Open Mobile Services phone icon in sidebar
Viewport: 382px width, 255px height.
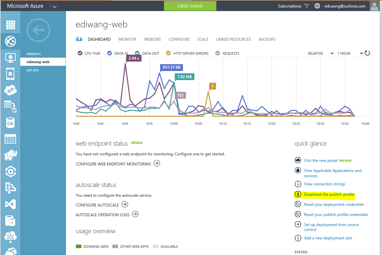[x=10, y=74]
